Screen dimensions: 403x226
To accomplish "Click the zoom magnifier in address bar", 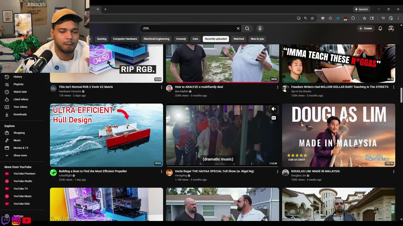I will tap(305, 18).
